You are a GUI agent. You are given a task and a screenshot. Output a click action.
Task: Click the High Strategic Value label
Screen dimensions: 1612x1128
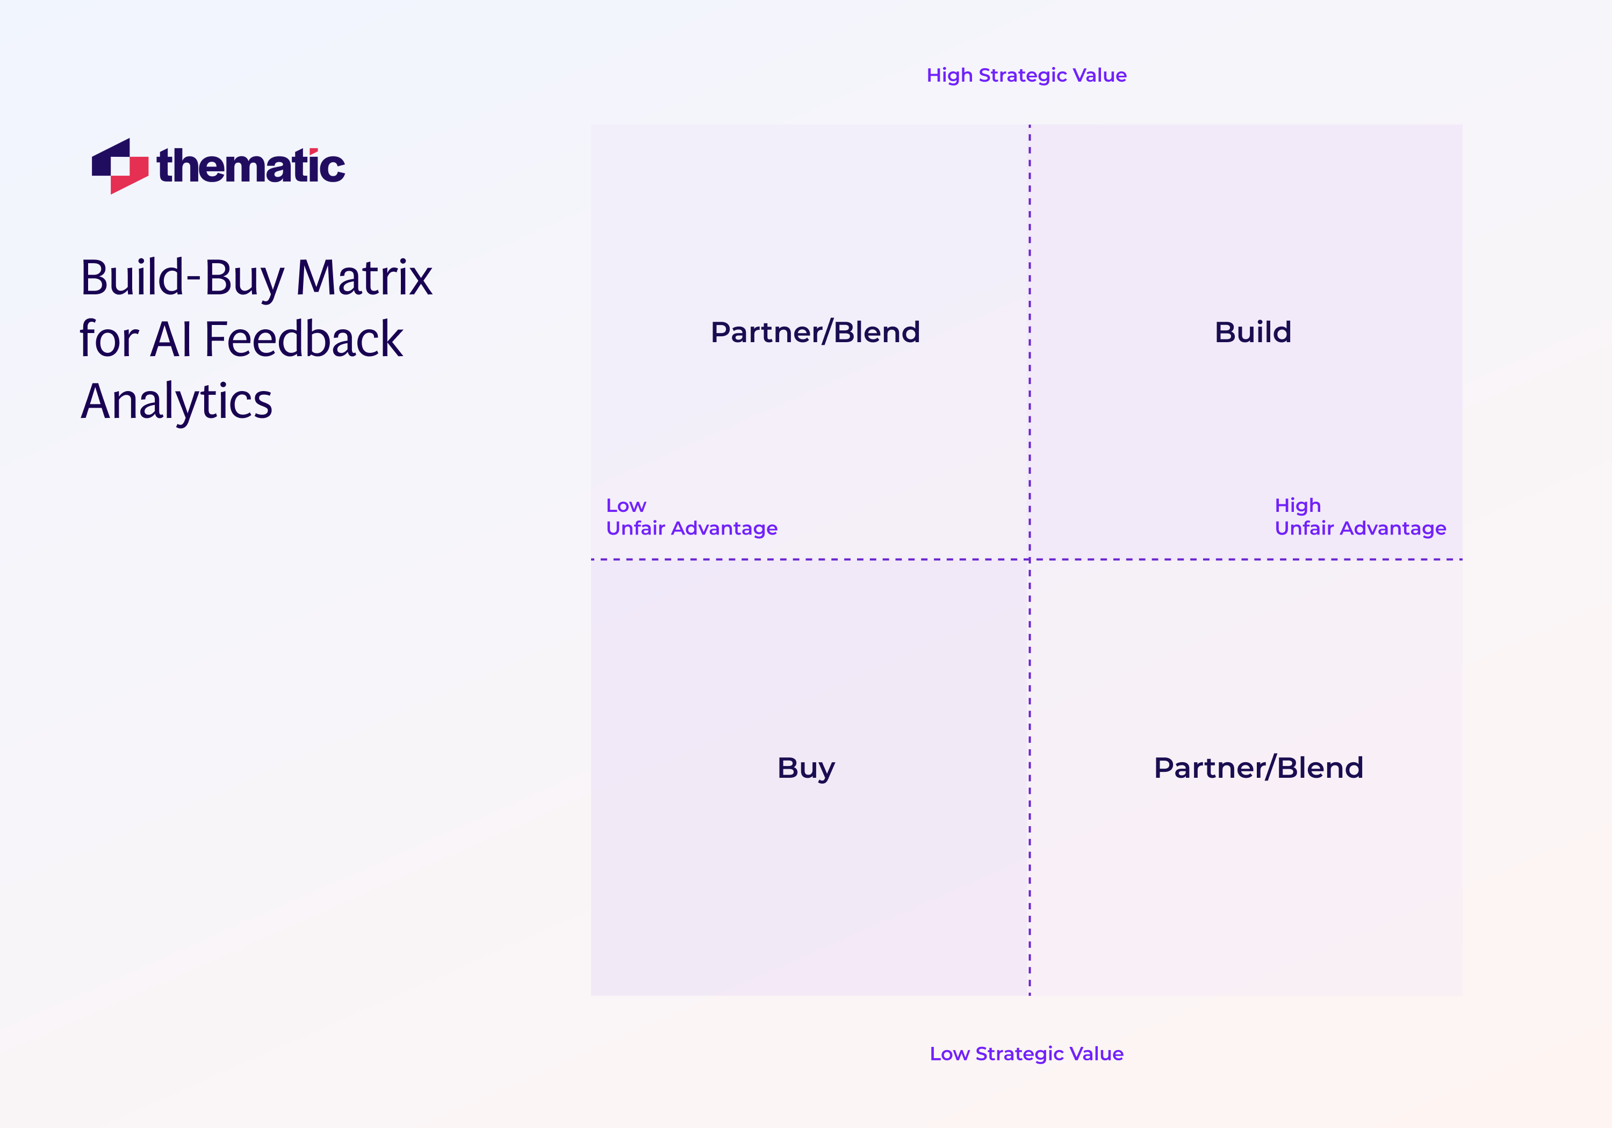[1027, 75]
